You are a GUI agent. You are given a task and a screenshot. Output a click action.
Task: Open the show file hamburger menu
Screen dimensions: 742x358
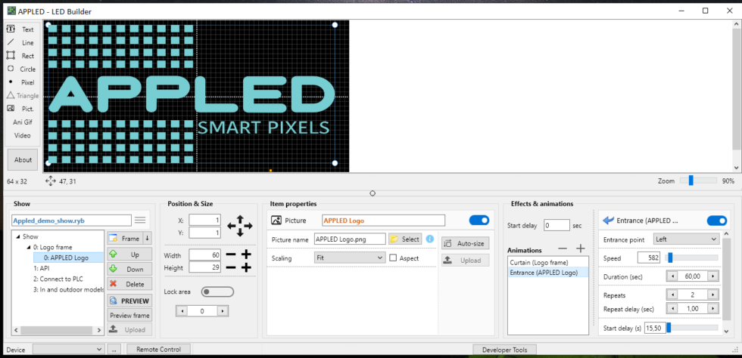click(140, 220)
